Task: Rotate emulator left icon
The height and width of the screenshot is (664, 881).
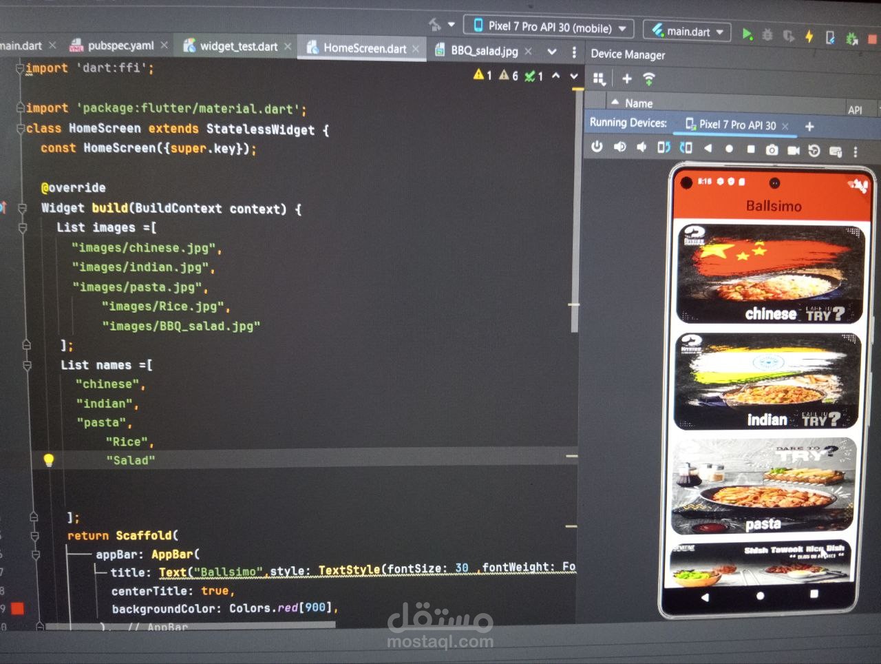Action: click(664, 147)
